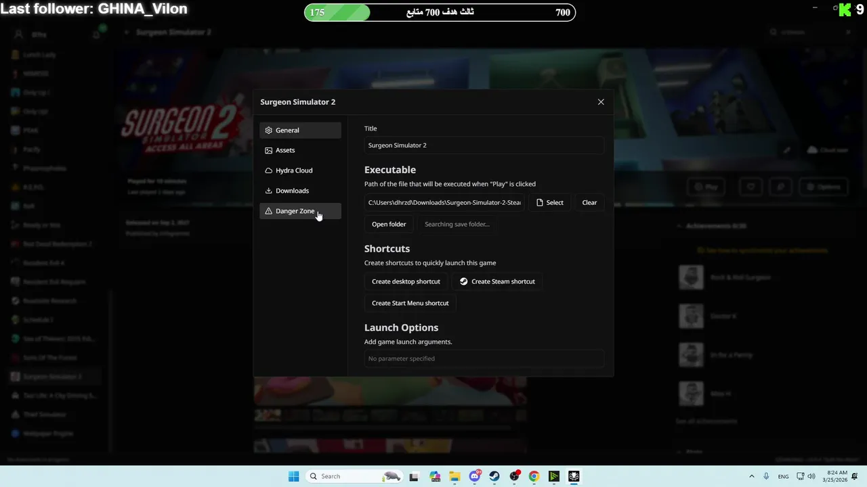Click the launch arguments input field
Image resolution: width=867 pixels, height=487 pixels.
(x=484, y=358)
